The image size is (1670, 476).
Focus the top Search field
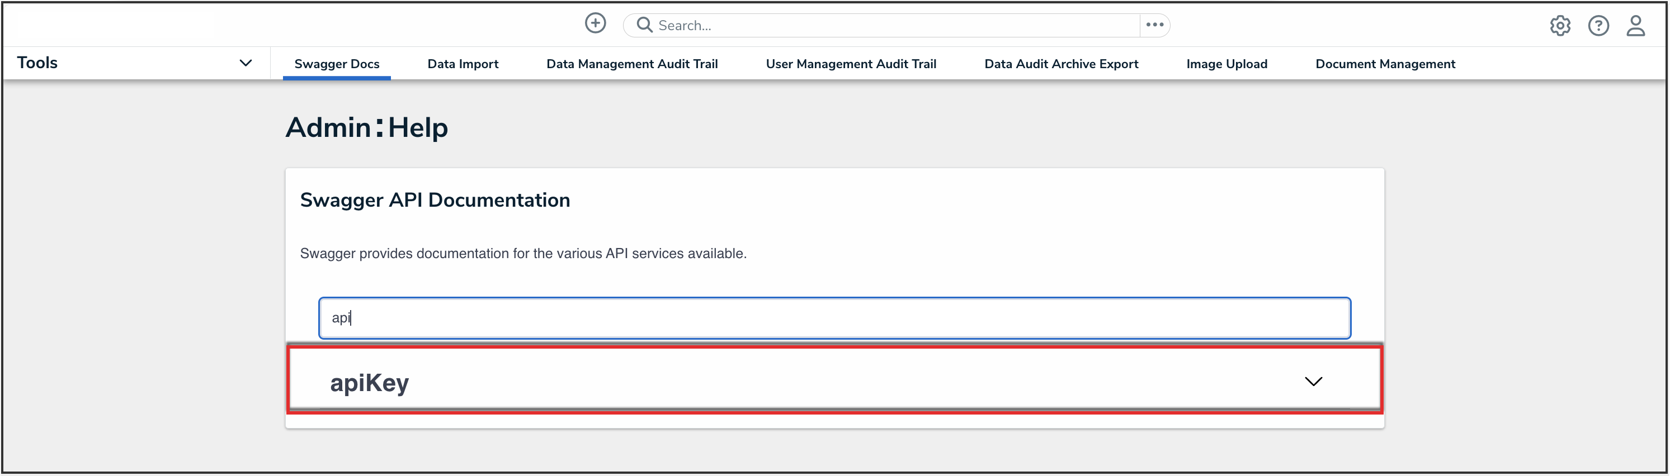click(x=895, y=25)
